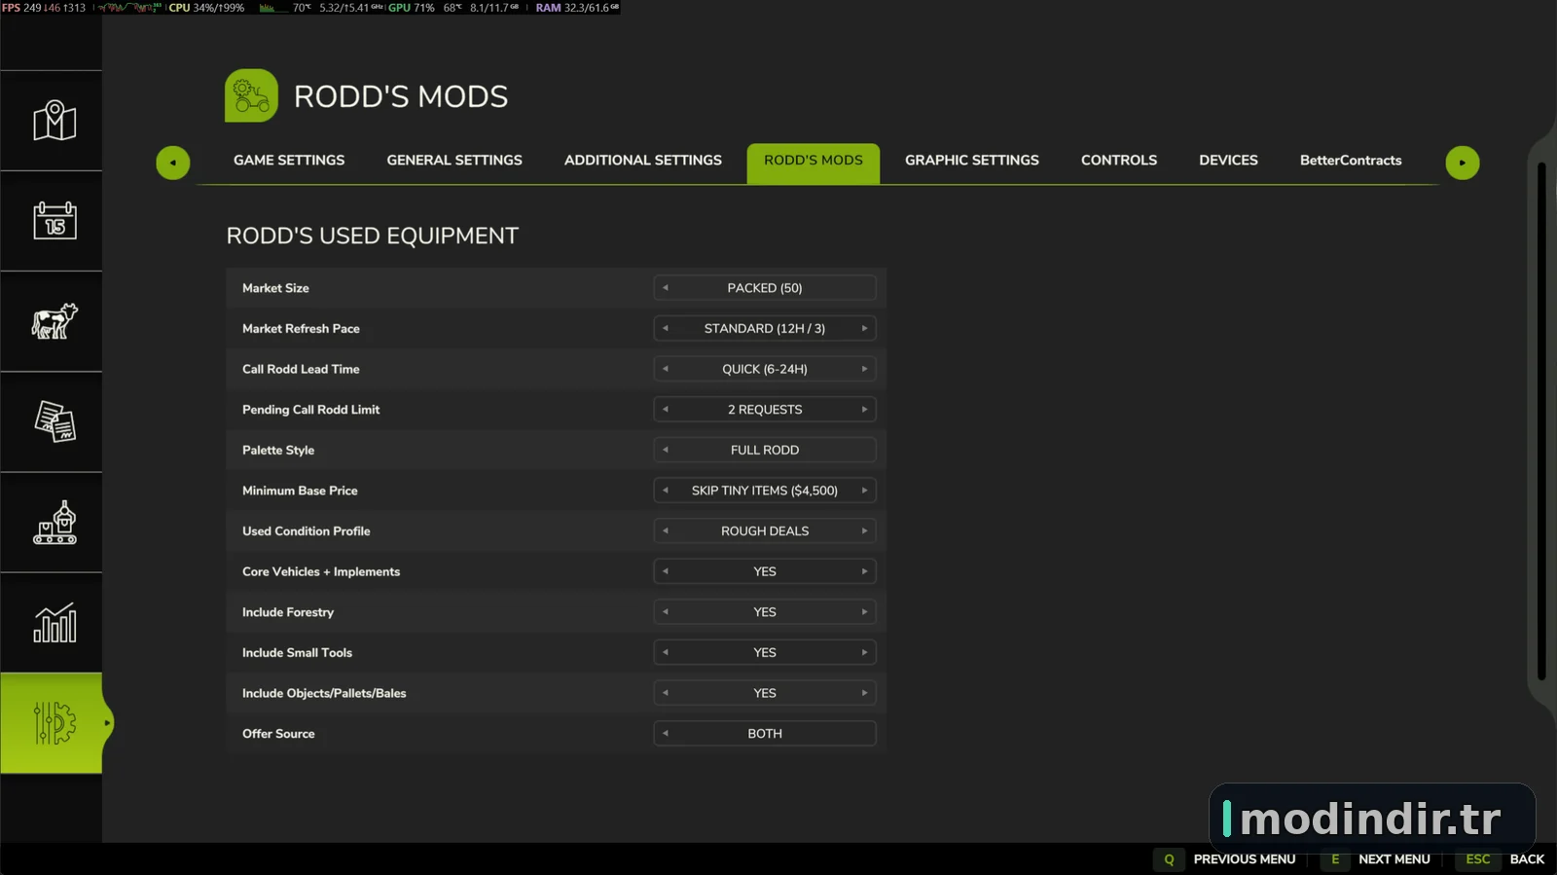Open the Additional Settings tab
Screen dimensions: 1557x875
643,161
